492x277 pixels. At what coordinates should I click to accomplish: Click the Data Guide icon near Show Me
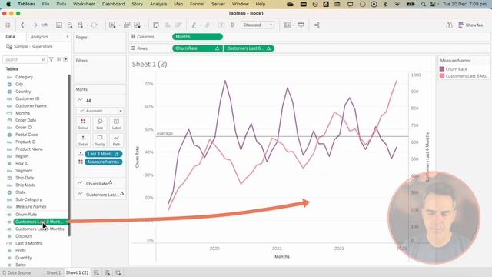coord(449,25)
